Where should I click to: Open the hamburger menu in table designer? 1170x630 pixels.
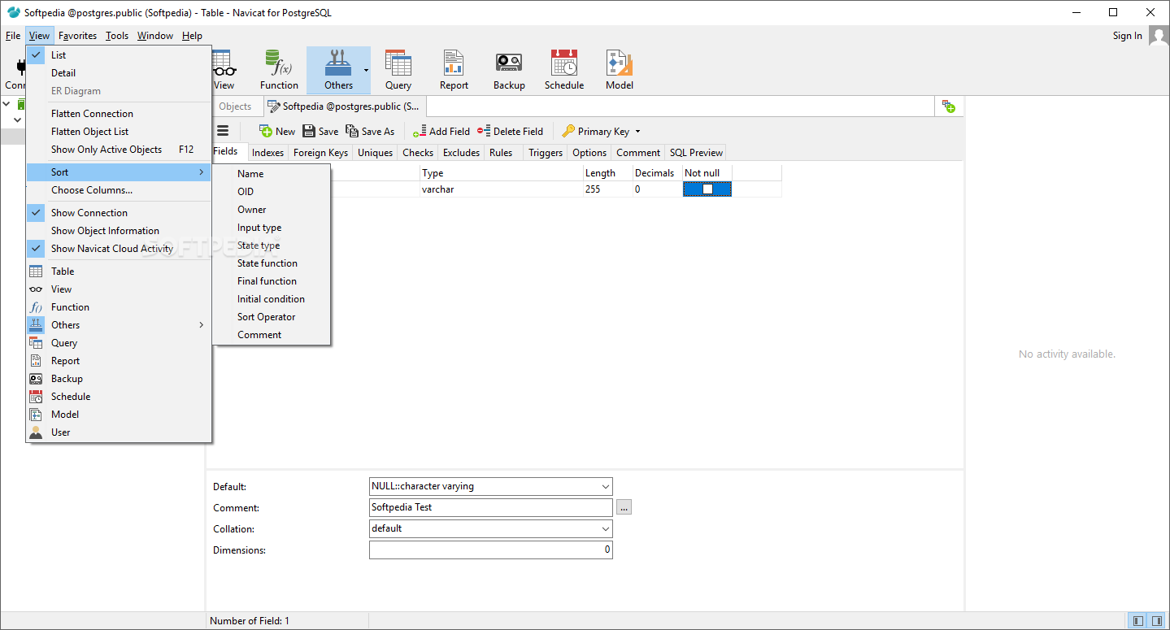223,131
